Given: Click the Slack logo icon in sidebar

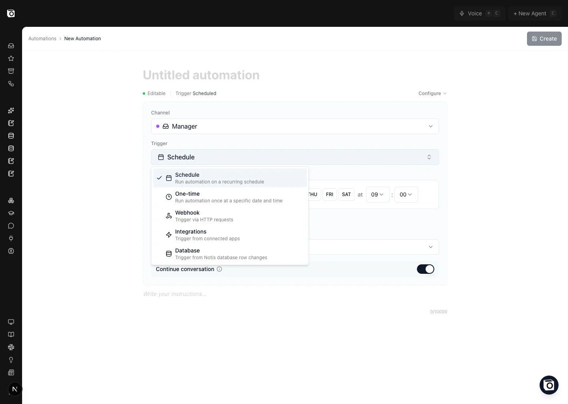Looking at the screenshot, I should 11,347.
